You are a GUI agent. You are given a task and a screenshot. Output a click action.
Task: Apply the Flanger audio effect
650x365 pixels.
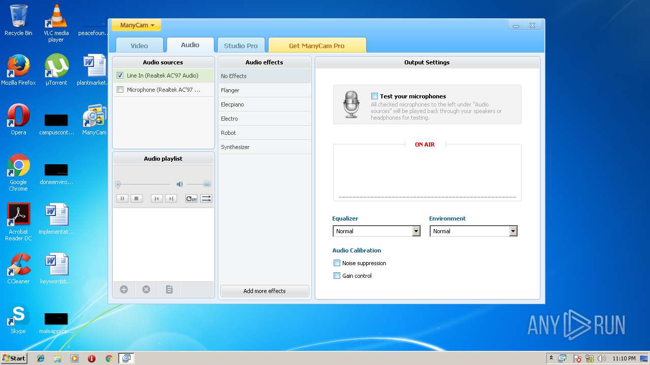pos(265,90)
